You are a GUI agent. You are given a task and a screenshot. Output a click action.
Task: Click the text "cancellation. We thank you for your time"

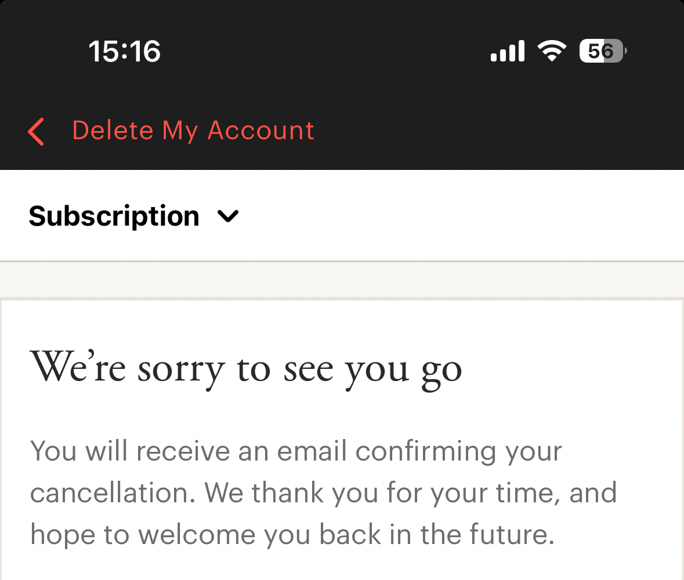[323, 493]
